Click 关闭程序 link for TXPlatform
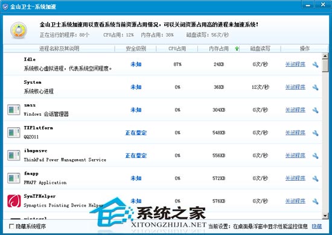 point(295,133)
